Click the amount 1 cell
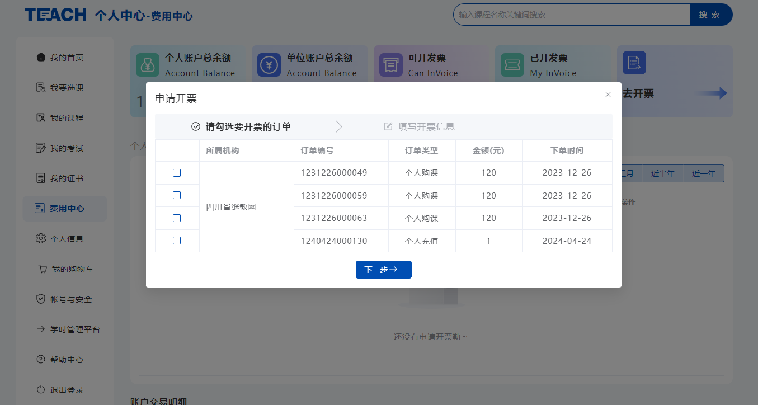The image size is (758, 405). (489, 241)
